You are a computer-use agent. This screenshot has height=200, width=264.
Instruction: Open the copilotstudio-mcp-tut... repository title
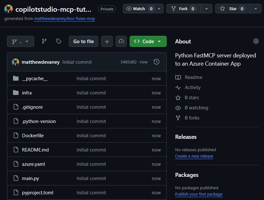(x=53, y=9)
